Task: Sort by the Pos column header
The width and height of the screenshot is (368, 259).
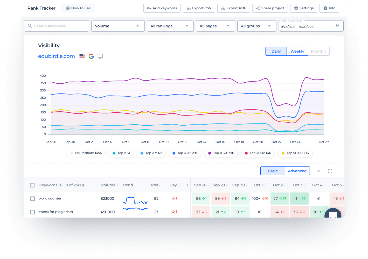Action: pos(156,185)
